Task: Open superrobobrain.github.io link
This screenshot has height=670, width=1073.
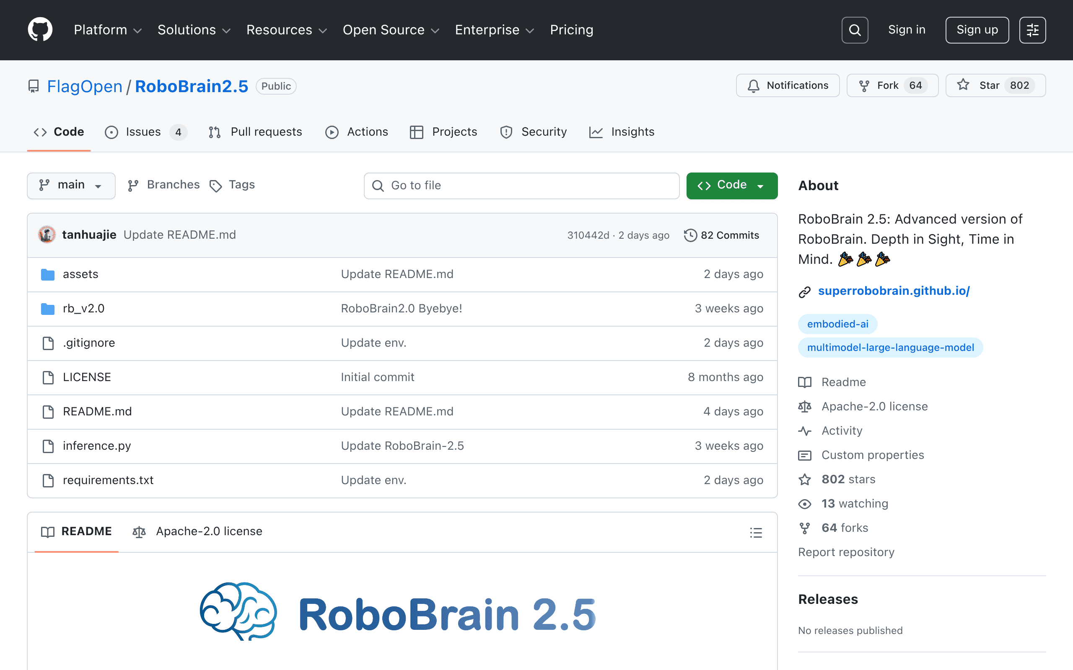Action: point(894,291)
